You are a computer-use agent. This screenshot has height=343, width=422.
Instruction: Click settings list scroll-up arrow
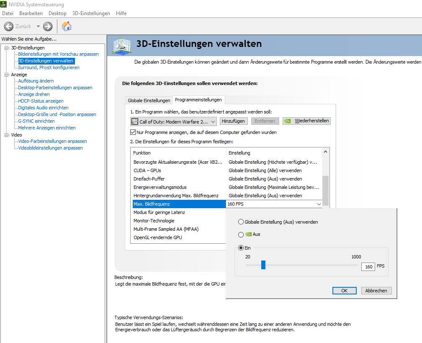pyautogui.click(x=325, y=152)
